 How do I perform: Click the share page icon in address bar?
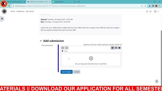(142, 6)
